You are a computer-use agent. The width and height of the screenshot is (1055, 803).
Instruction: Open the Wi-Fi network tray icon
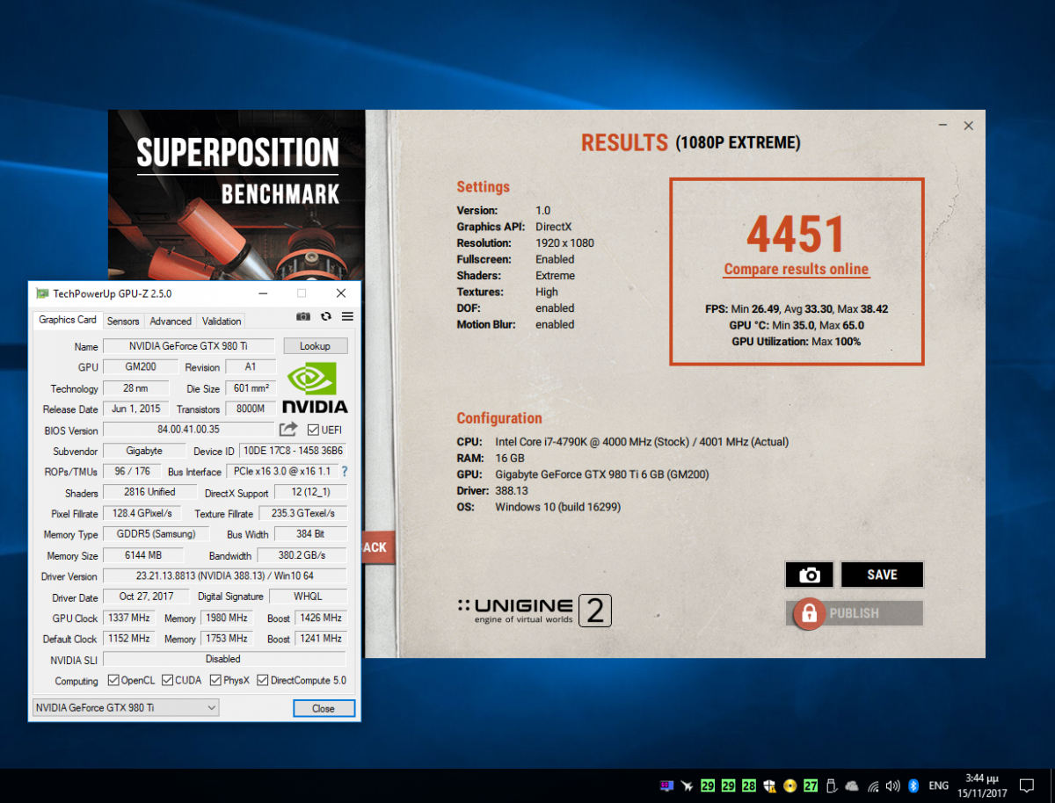[872, 785]
